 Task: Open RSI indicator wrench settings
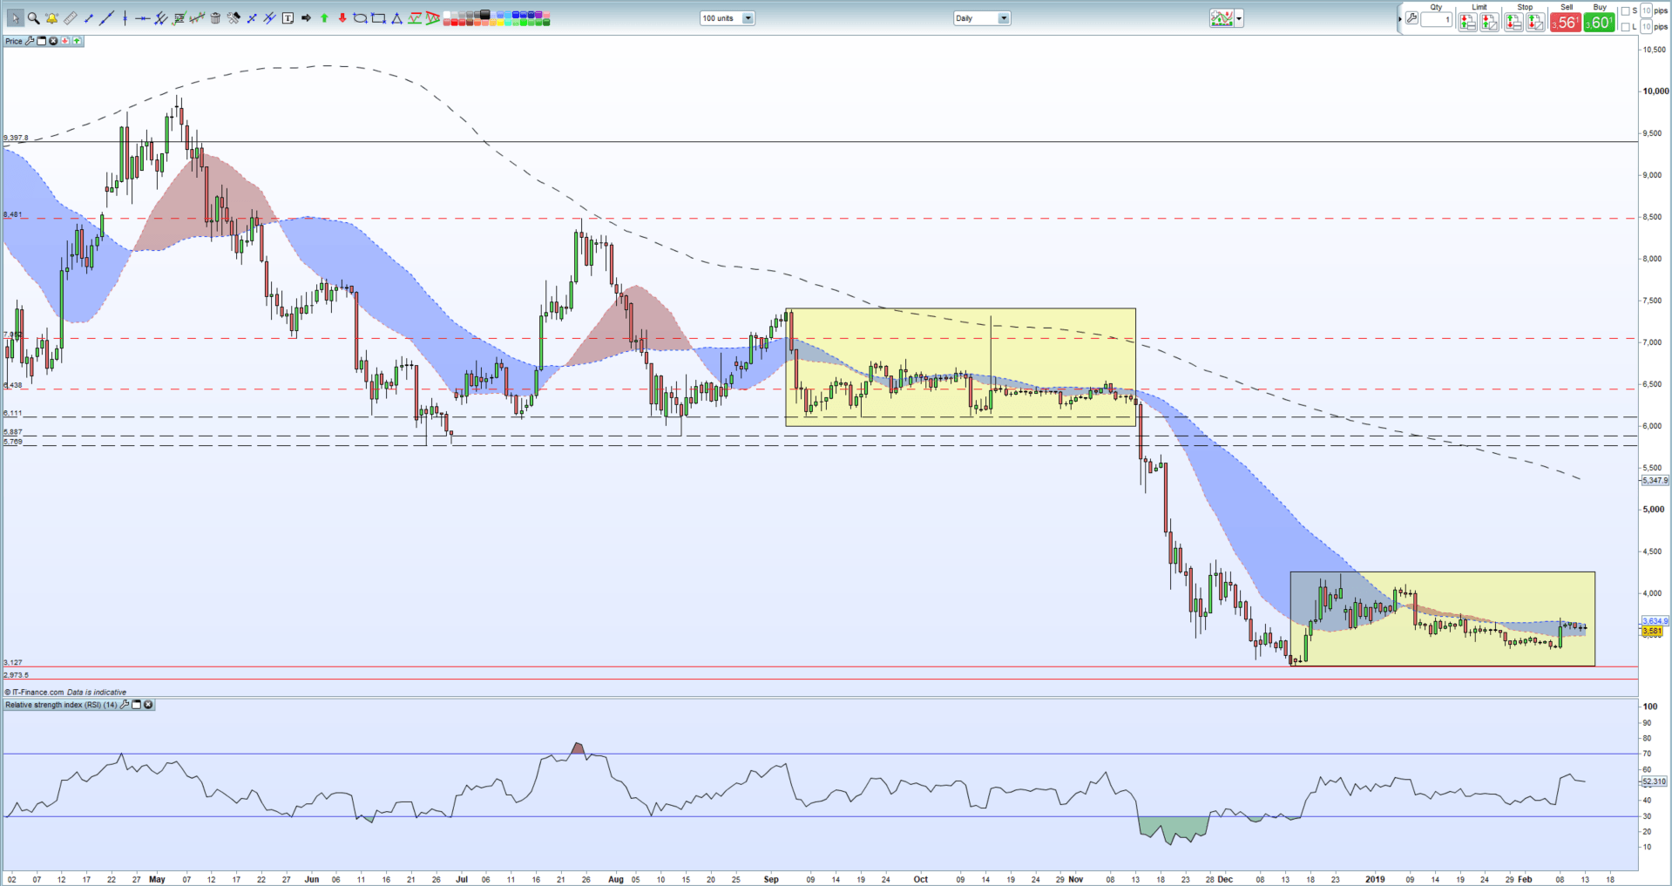(x=125, y=705)
